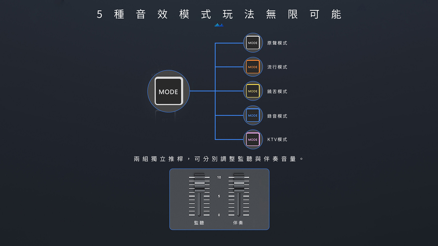
Task: Click the 饒舌模式 text label
Action: [x=277, y=91]
